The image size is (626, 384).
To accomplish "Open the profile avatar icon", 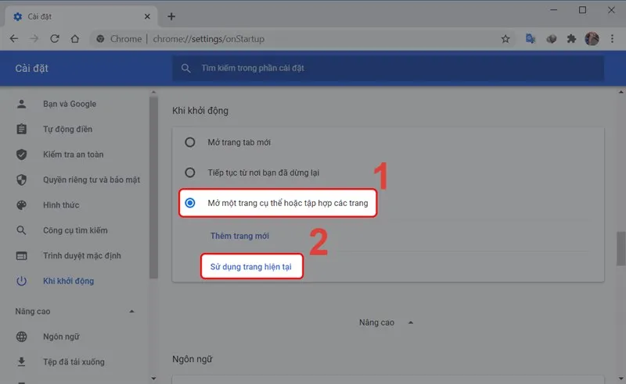I will 592,39.
